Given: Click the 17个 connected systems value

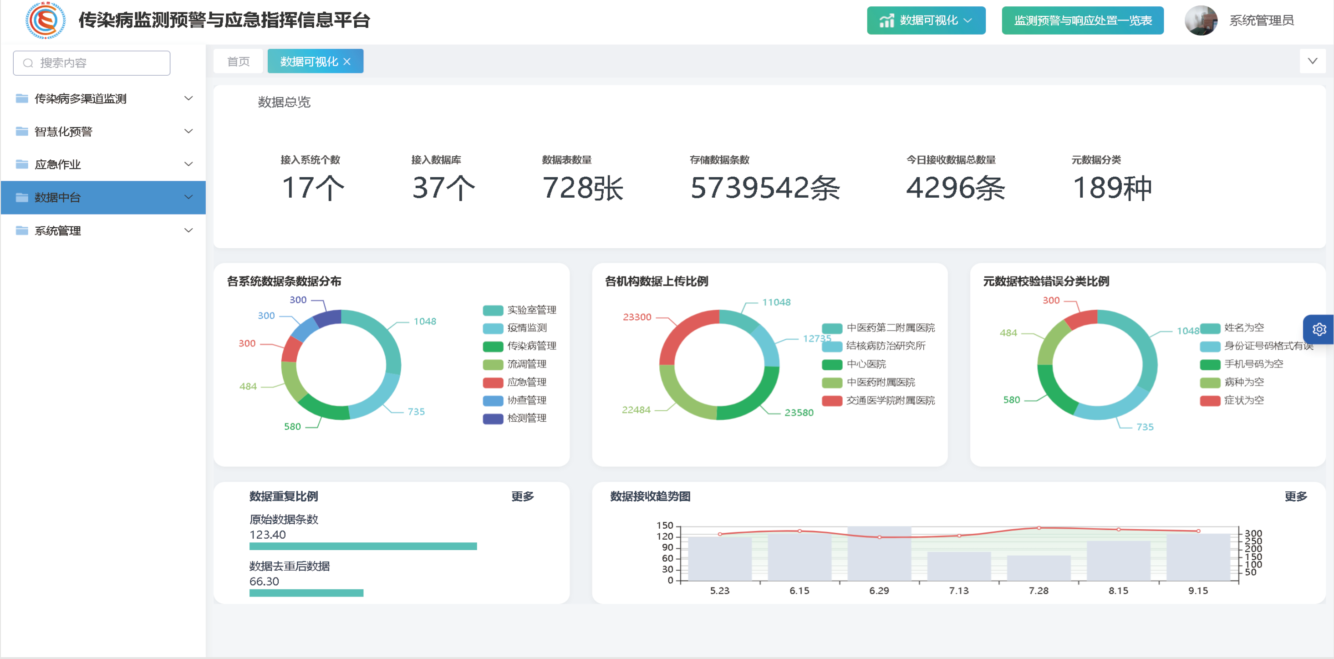Looking at the screenshot, I should click(313, 188).
